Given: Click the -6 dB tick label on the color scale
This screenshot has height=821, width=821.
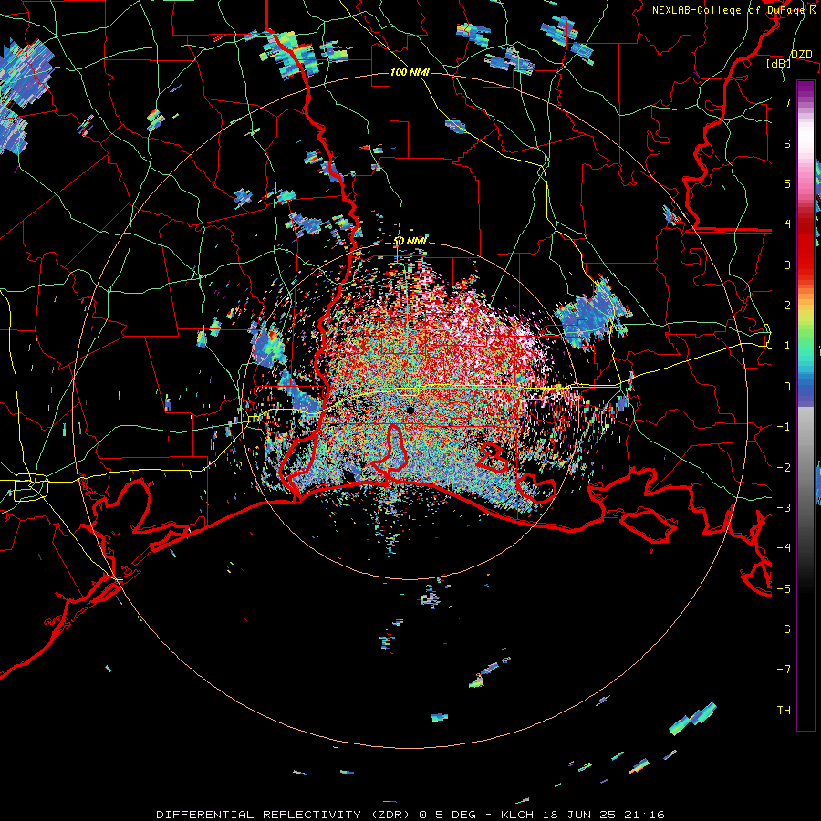Looking at the screenshot, I should coord(784,629).
